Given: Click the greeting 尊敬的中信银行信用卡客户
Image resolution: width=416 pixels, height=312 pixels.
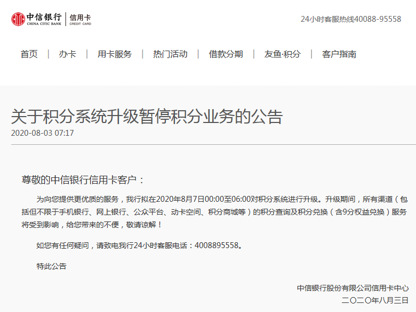Looking at the screenshot, I should [x=83, y=180].
